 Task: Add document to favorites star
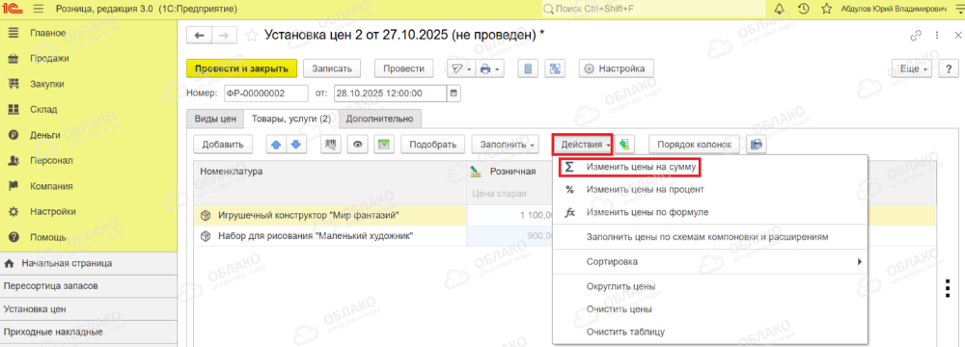pos(251,36)
